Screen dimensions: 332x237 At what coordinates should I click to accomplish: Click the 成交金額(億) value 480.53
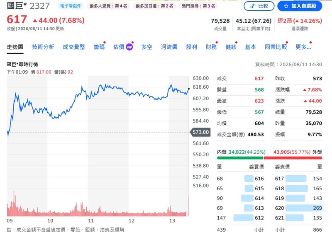click(256, 135)
